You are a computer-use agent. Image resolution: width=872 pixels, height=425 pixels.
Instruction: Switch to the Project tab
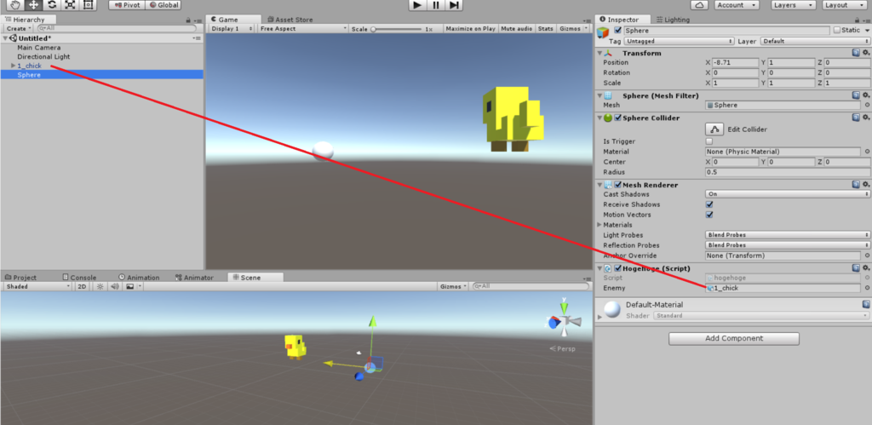pos(20,278)
